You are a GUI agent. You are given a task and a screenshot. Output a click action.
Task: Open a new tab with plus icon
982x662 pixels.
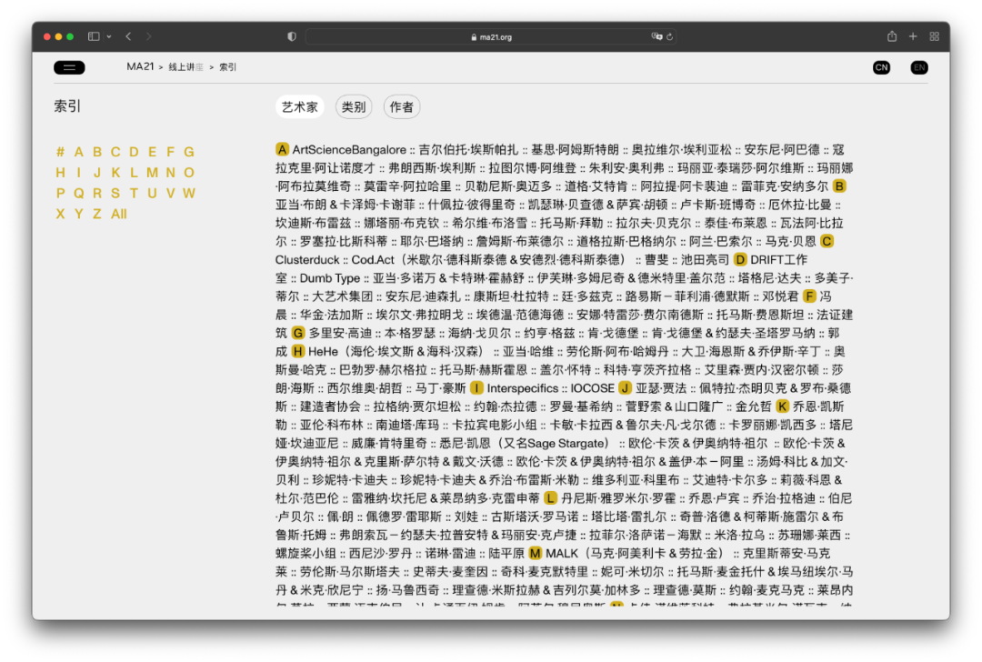(913, 37)
